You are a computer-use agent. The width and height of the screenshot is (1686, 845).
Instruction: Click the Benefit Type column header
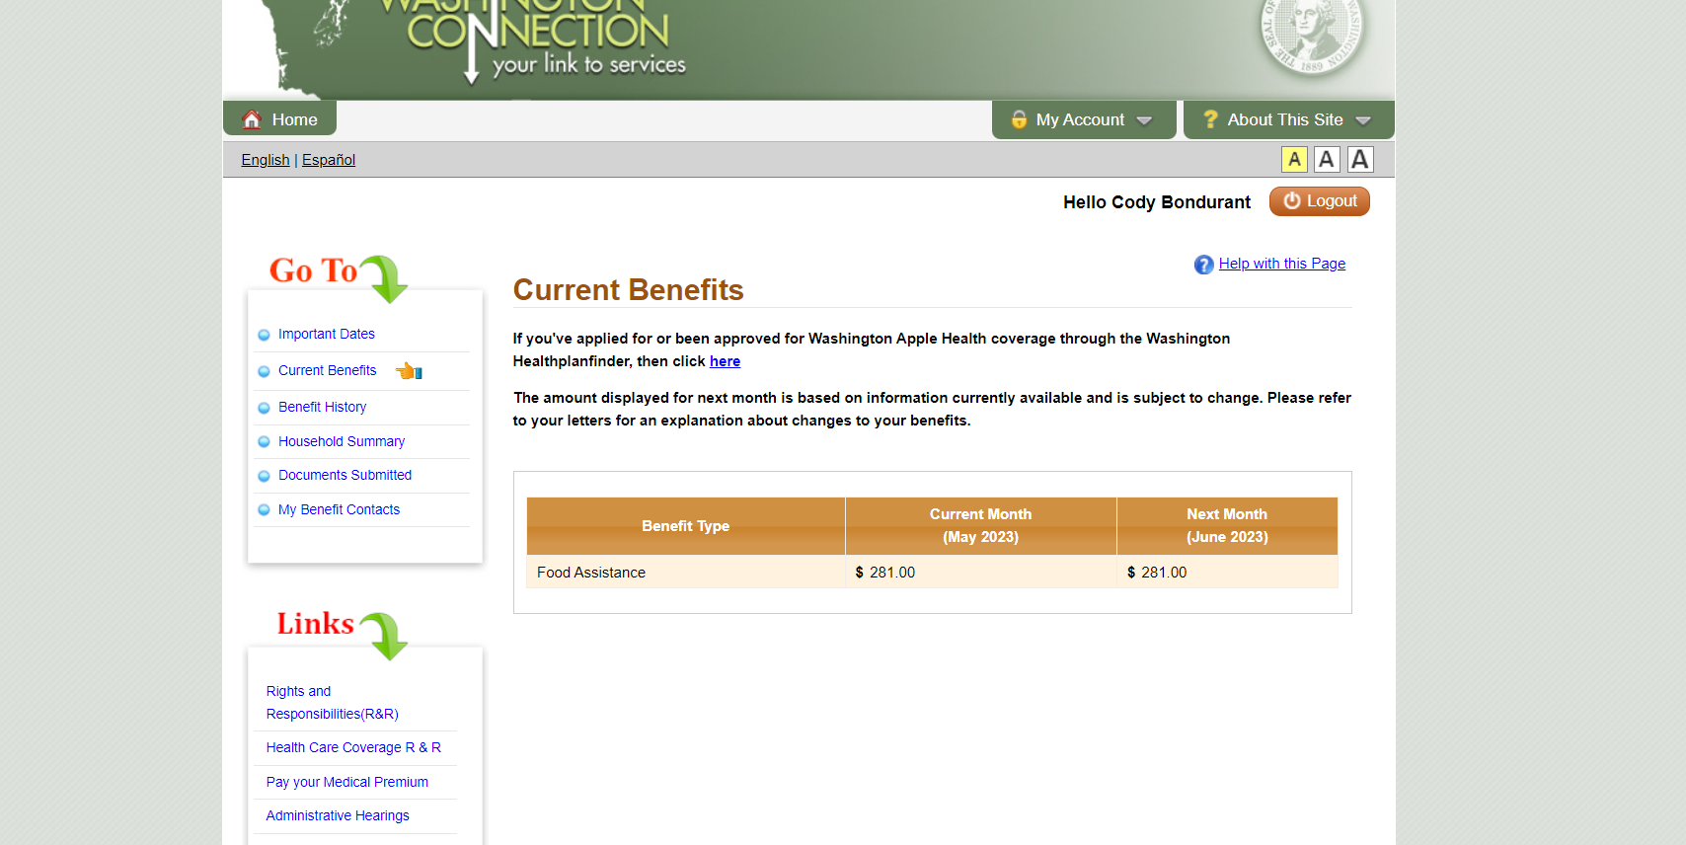(x=686, y=526)
